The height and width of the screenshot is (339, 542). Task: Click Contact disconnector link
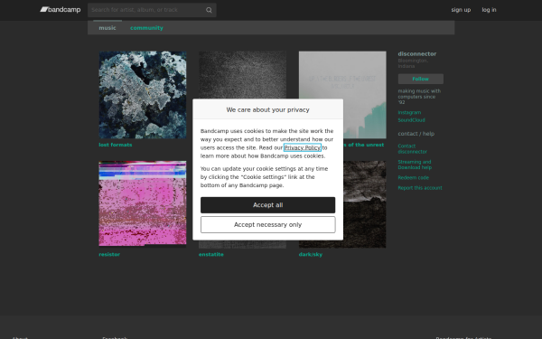tap(413, 149)
